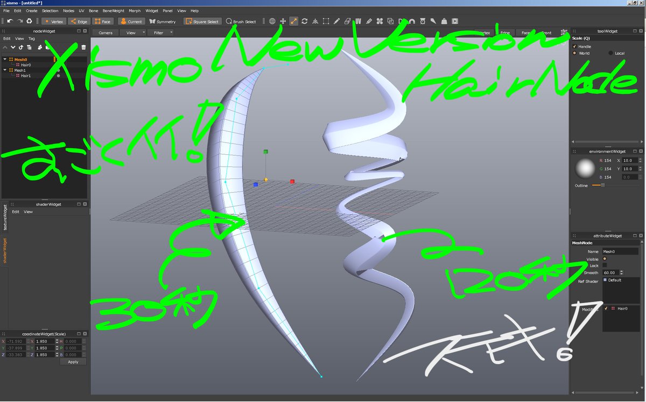Open the Help menu
The image size is (646, 402).
tap(194, 11)
